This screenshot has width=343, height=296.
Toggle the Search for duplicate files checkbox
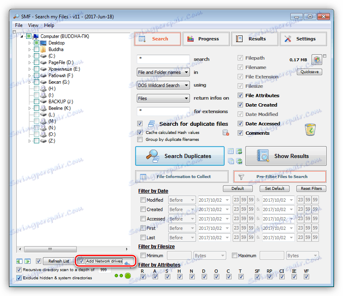[140, 124]
